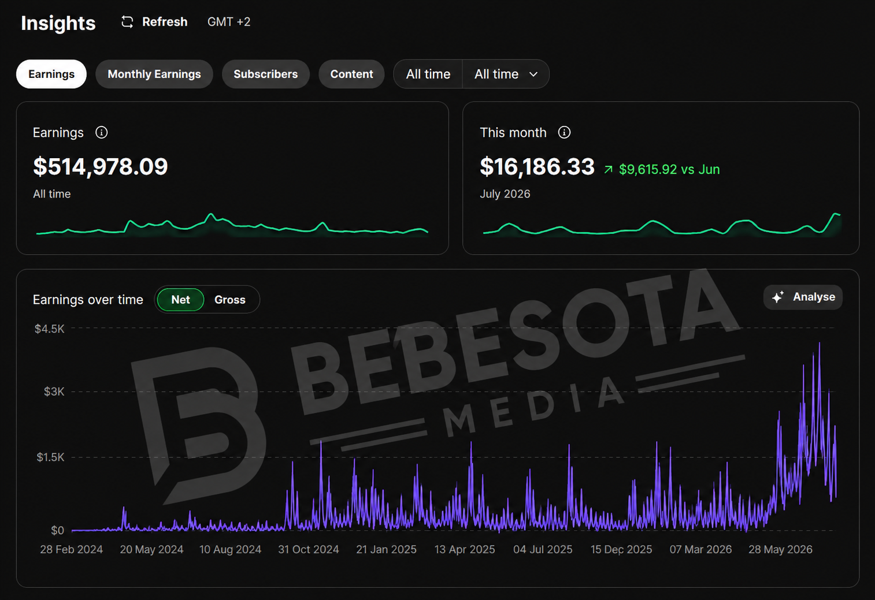Click green up-arrow trend icon near $9,615.92
This screenshot has height=600, width=875.
tap(608, 170)
